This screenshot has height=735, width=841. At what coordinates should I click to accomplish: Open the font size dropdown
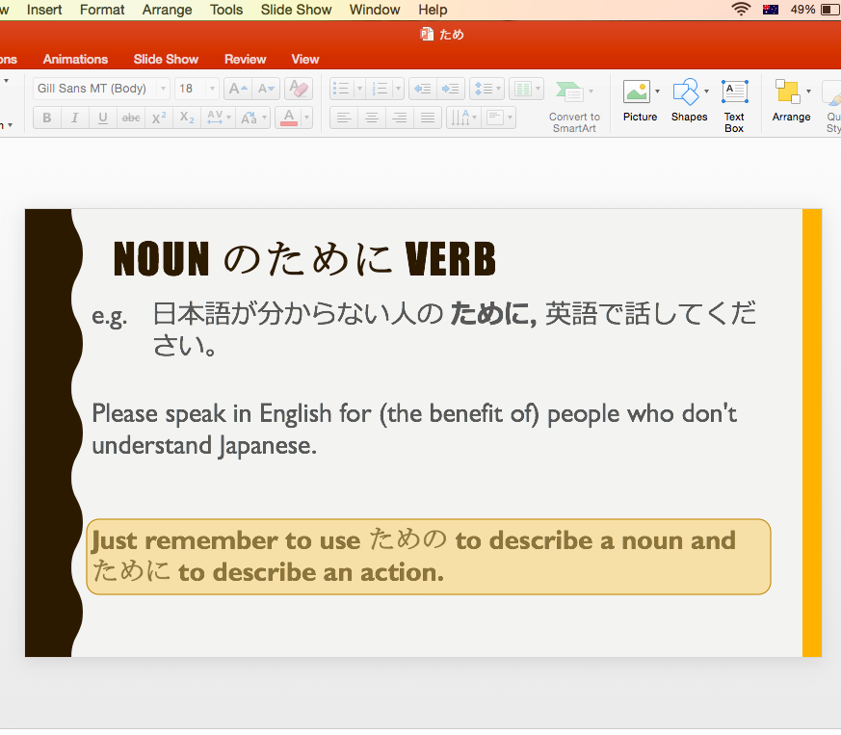tap(212, 89)
